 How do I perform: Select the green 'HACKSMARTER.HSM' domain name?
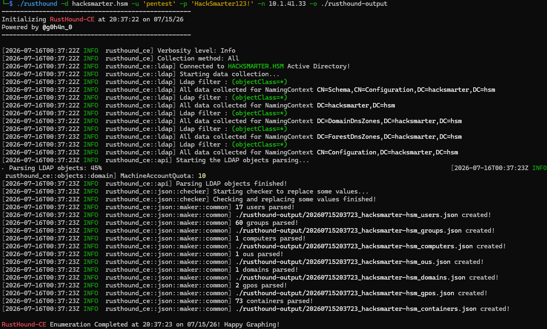pos(256,66)
